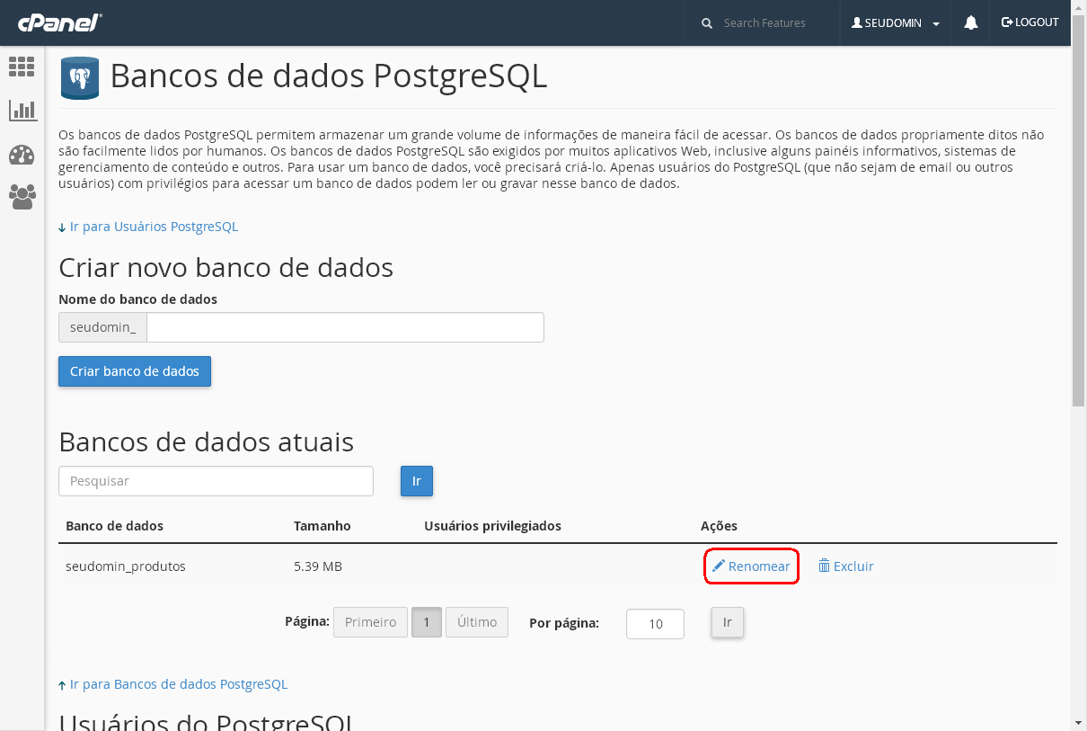Open the Statistics bar chart sidebar icon
Viewport: 1087px width, 731px height.
(22, 111)
